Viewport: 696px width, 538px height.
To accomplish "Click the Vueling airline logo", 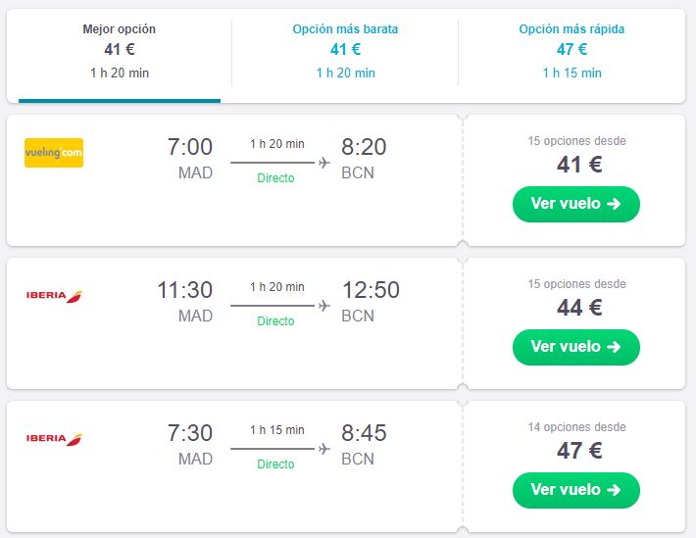I will tap(53, 153).
